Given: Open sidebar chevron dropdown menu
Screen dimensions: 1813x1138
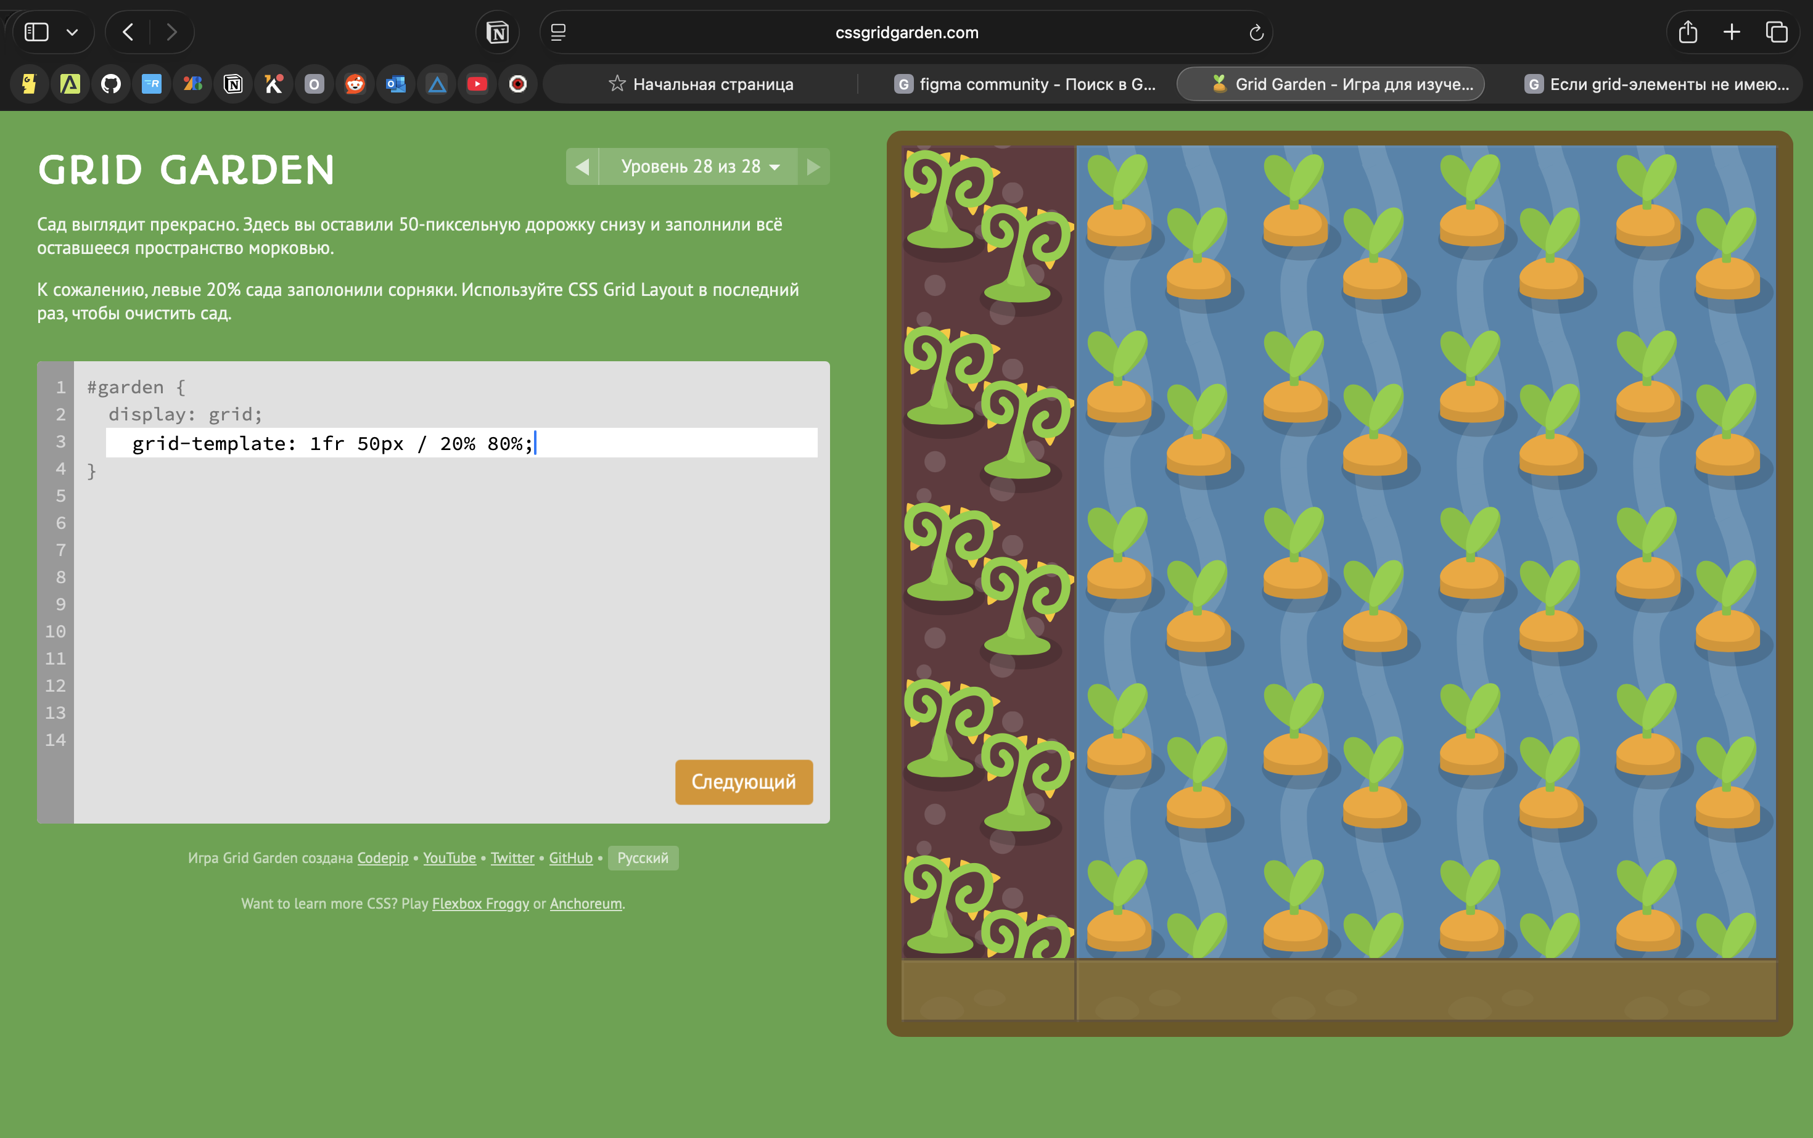Looking at the screenshot, I should click(x=72, y=32).
